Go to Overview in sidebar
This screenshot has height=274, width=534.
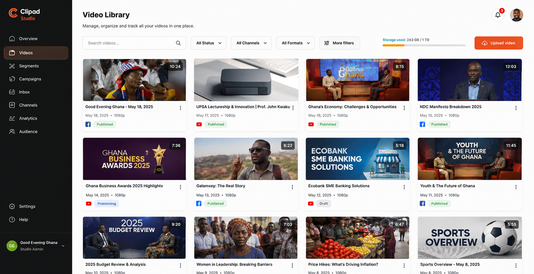coord(36,39)
